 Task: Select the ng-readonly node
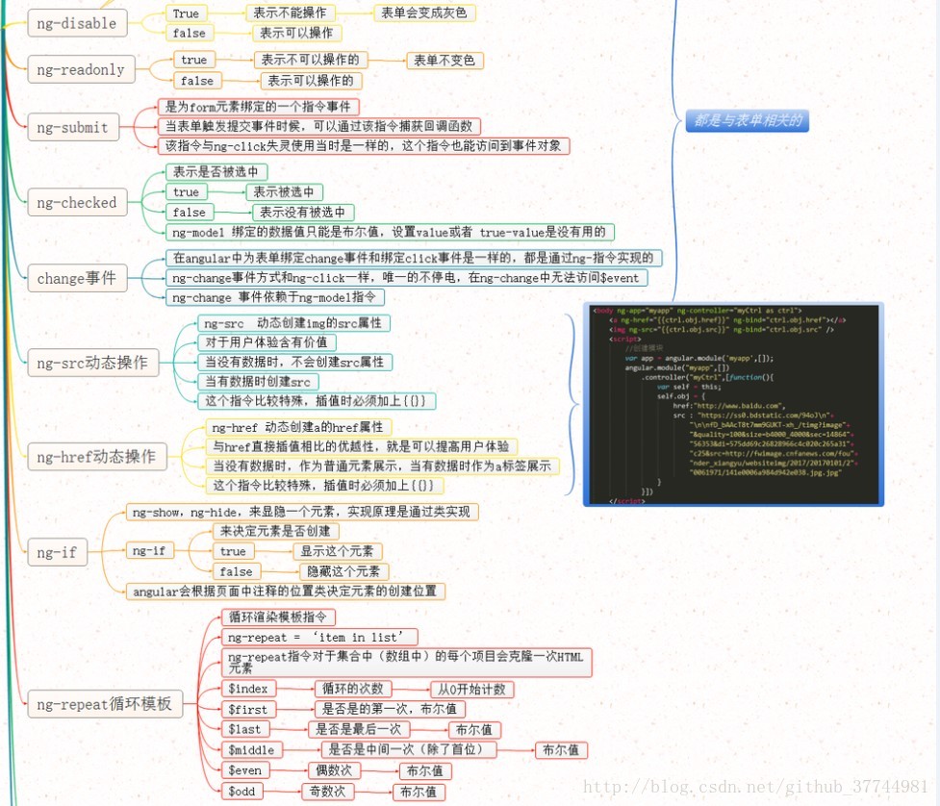point(81,69)
